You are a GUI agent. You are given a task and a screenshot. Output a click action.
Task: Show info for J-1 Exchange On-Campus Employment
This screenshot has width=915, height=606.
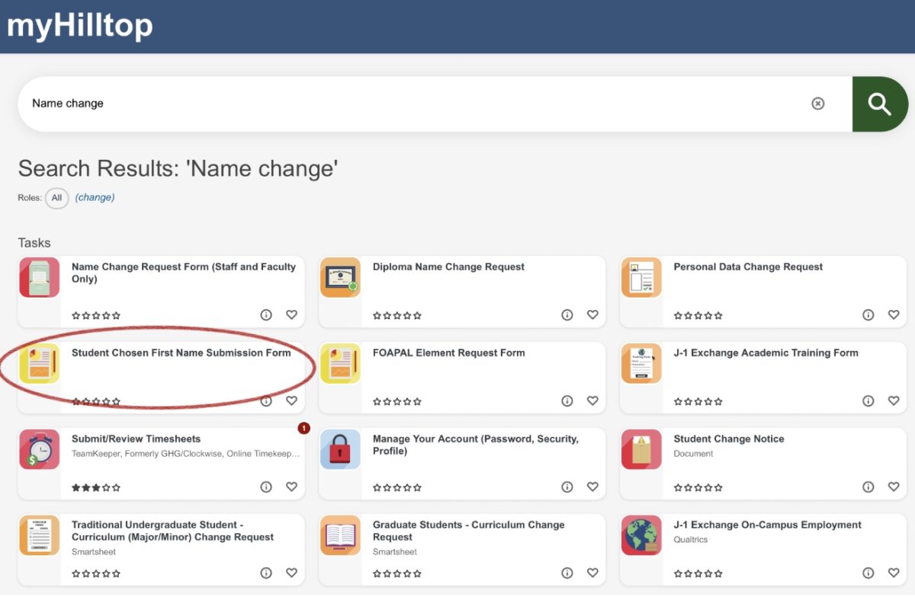[x=868, y=573]
